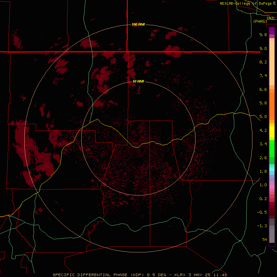Click the 9.8 value on the color scale
Screen dimensions: 277x277
click(x=263, y=34)
